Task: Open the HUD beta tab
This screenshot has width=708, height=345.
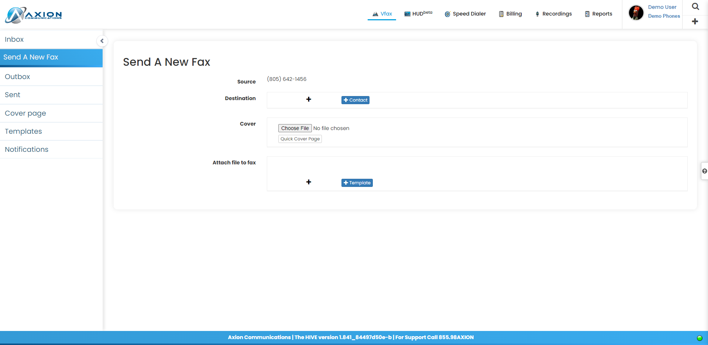Action: tap(418, 14)
